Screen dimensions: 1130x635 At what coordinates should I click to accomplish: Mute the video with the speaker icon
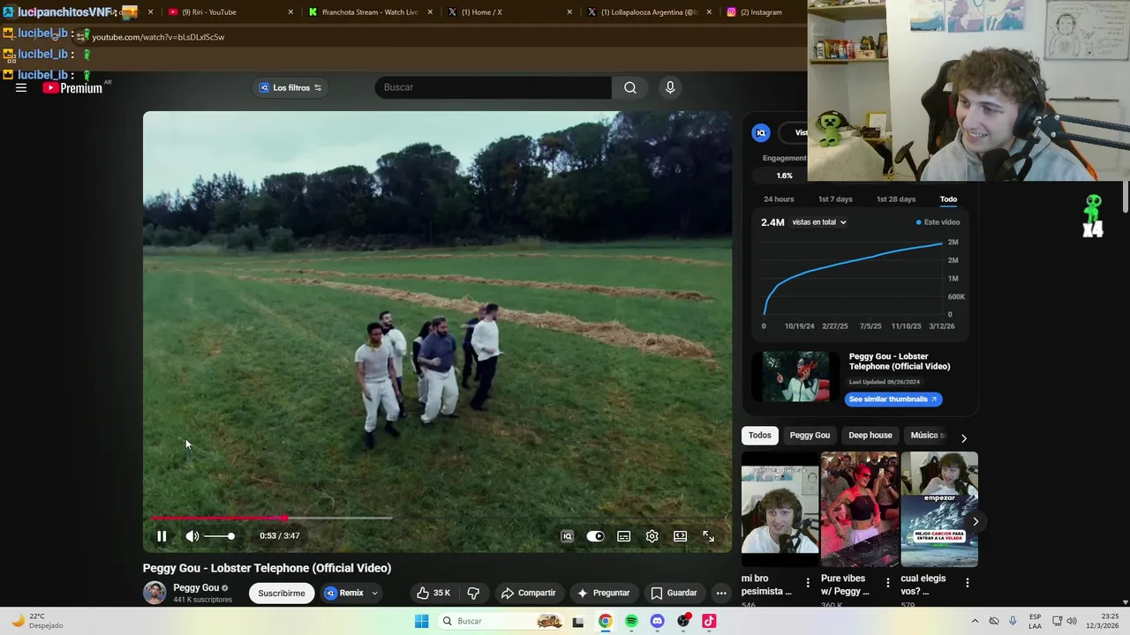tap(192, 536)
